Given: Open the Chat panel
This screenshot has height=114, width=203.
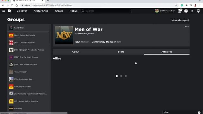Looking at the screenshot, I should tap(182, 112).
